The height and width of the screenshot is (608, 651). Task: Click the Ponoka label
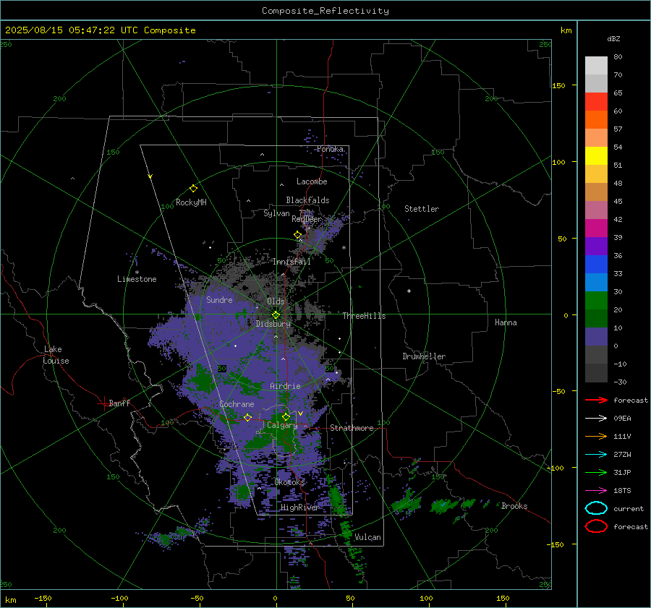point(330,149)
